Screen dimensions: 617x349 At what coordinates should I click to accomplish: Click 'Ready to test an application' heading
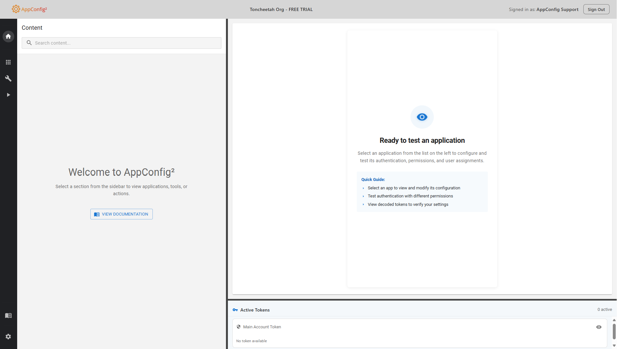422,140
